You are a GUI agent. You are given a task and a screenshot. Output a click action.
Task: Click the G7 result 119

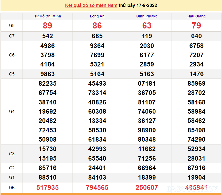pos(147,36)
